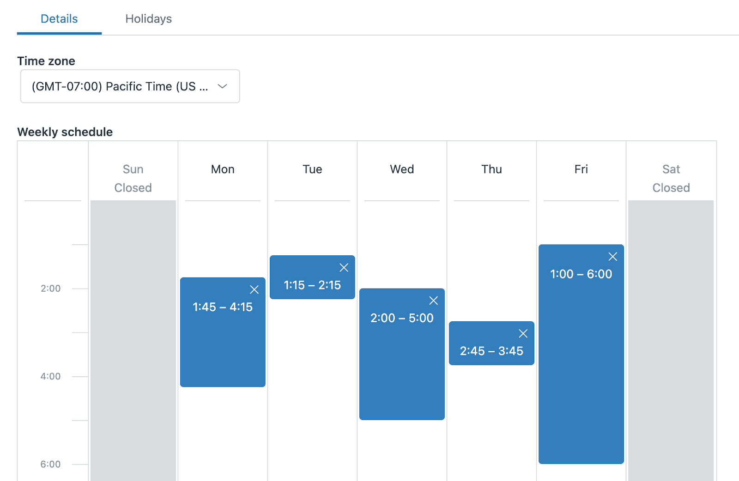Screen dimensions: 739x481
Task: Remove Friday's 1:00 – 6:00 shift
Action: (613, 257)
